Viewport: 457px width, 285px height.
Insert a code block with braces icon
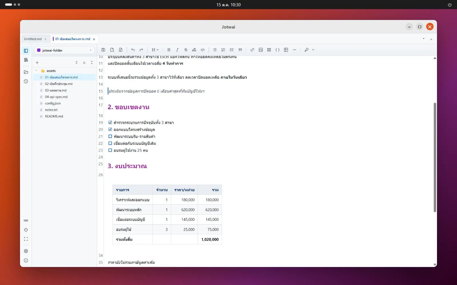coord(277,50)
